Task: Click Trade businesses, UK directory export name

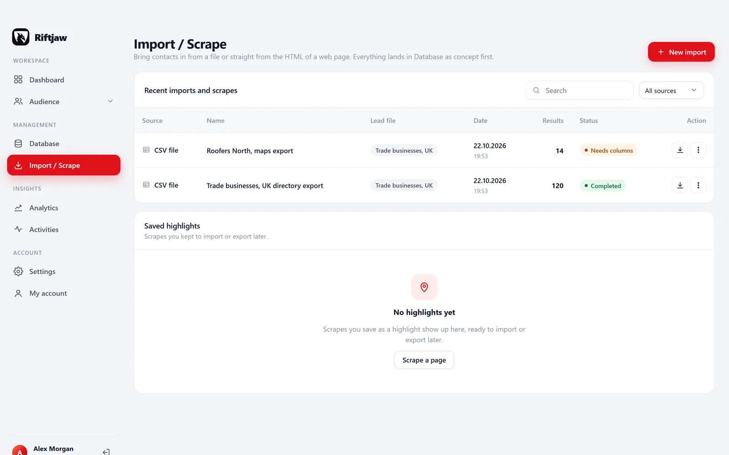Action: coord(265,186)
